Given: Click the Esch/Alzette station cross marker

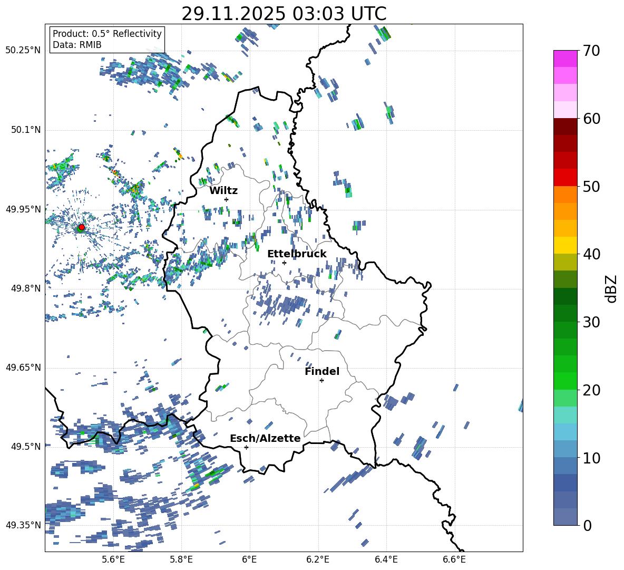Looking at the screenshot, I should pos(246,447).
